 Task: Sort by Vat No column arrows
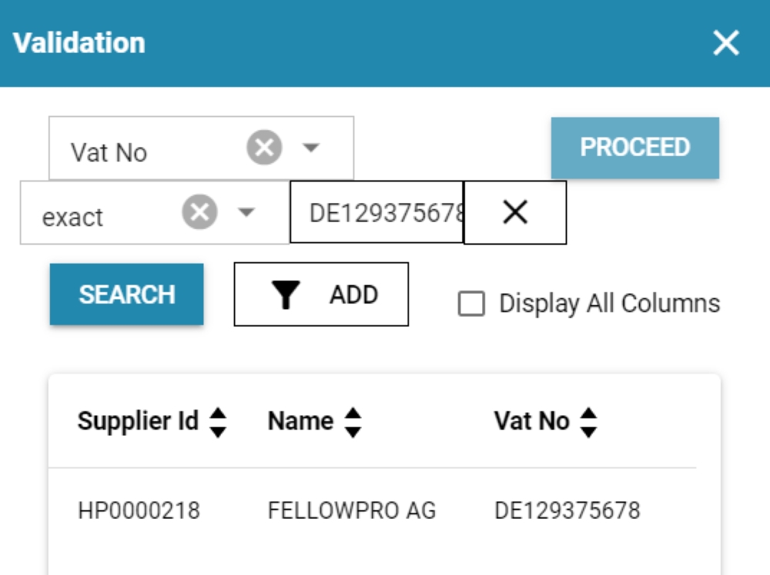pyautogui.click(x=588, y=422)
